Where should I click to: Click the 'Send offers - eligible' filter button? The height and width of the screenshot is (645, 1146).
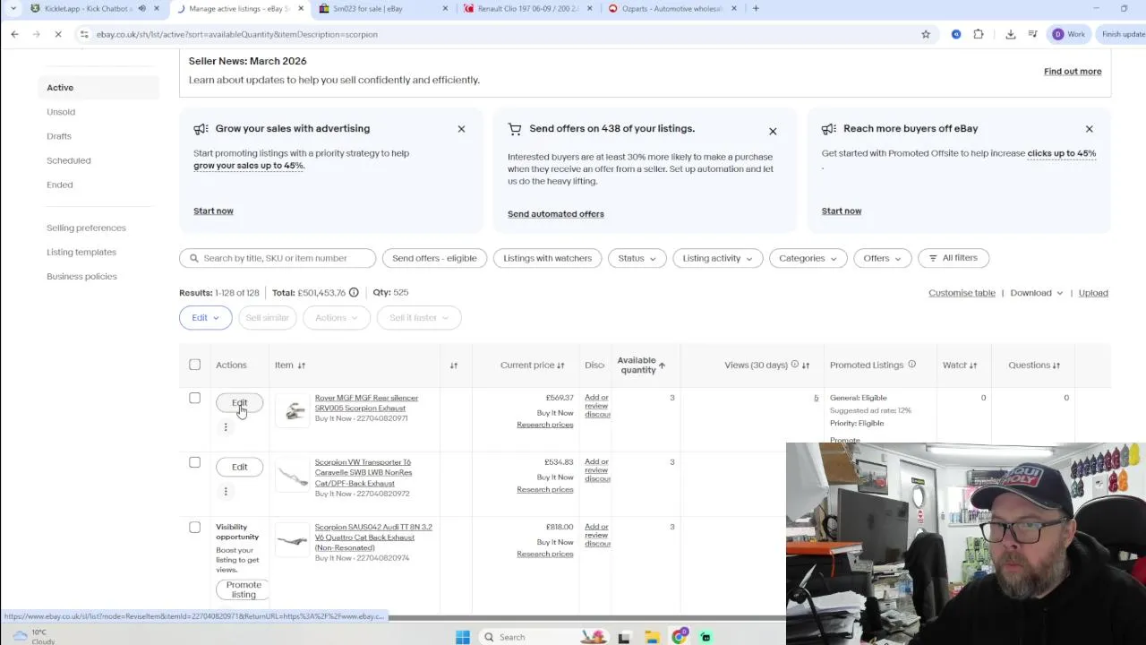(434, 258)
